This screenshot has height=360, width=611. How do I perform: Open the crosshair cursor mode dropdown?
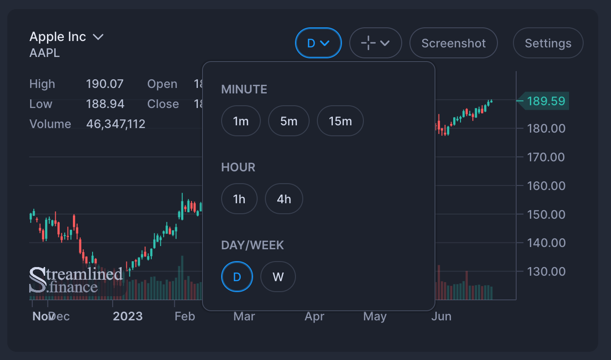tap(375, 43)
